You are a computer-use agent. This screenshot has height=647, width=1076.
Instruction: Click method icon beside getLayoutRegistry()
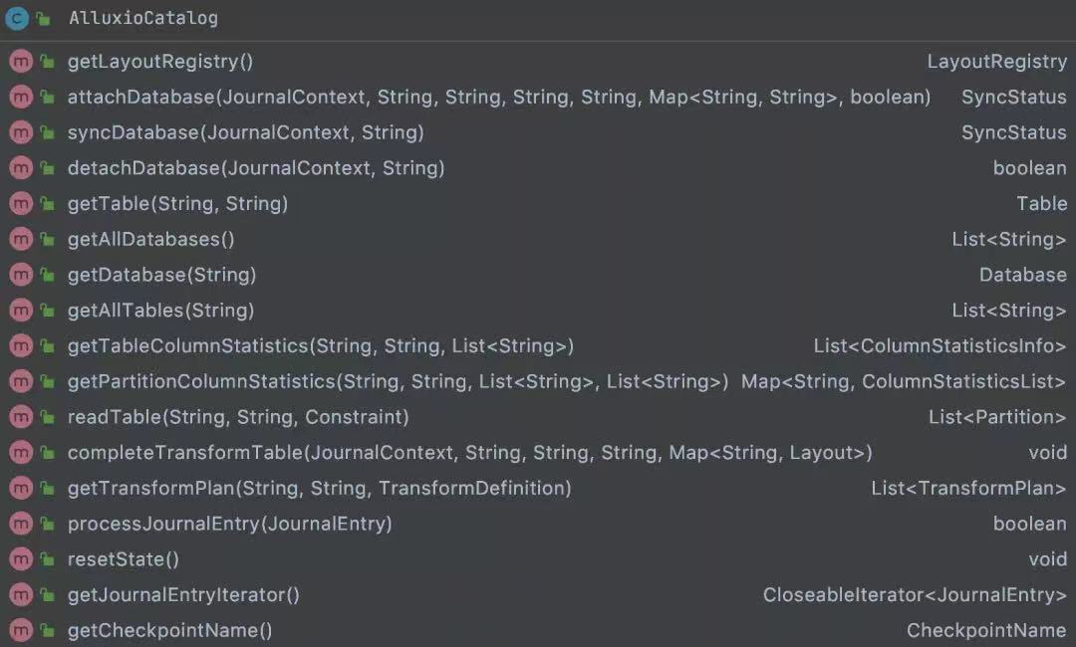[x=21, y=62]
